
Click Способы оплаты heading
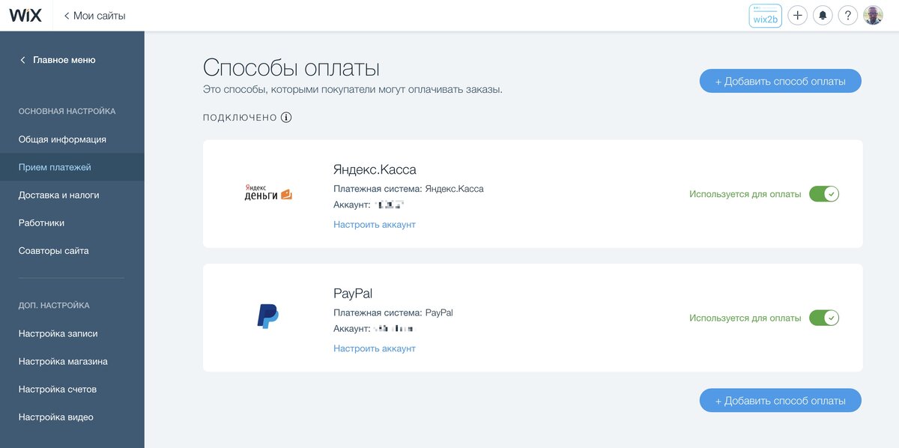coord(291,68)
